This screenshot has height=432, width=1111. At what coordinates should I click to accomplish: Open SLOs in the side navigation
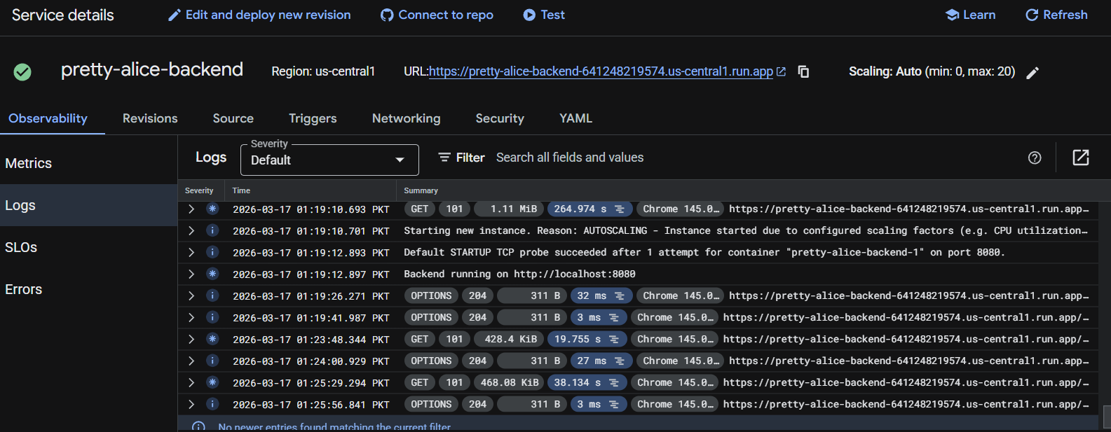coord(88,247)
